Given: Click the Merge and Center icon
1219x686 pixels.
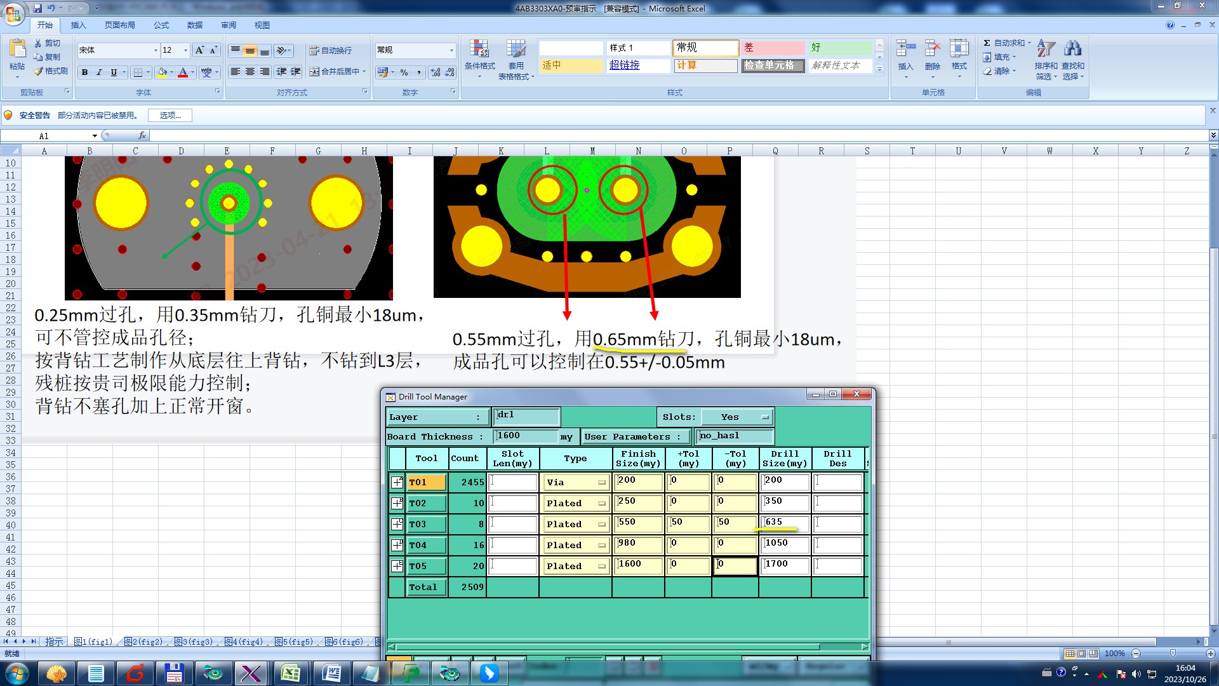Looking at the screenshot, I should (x=314, y=72).
